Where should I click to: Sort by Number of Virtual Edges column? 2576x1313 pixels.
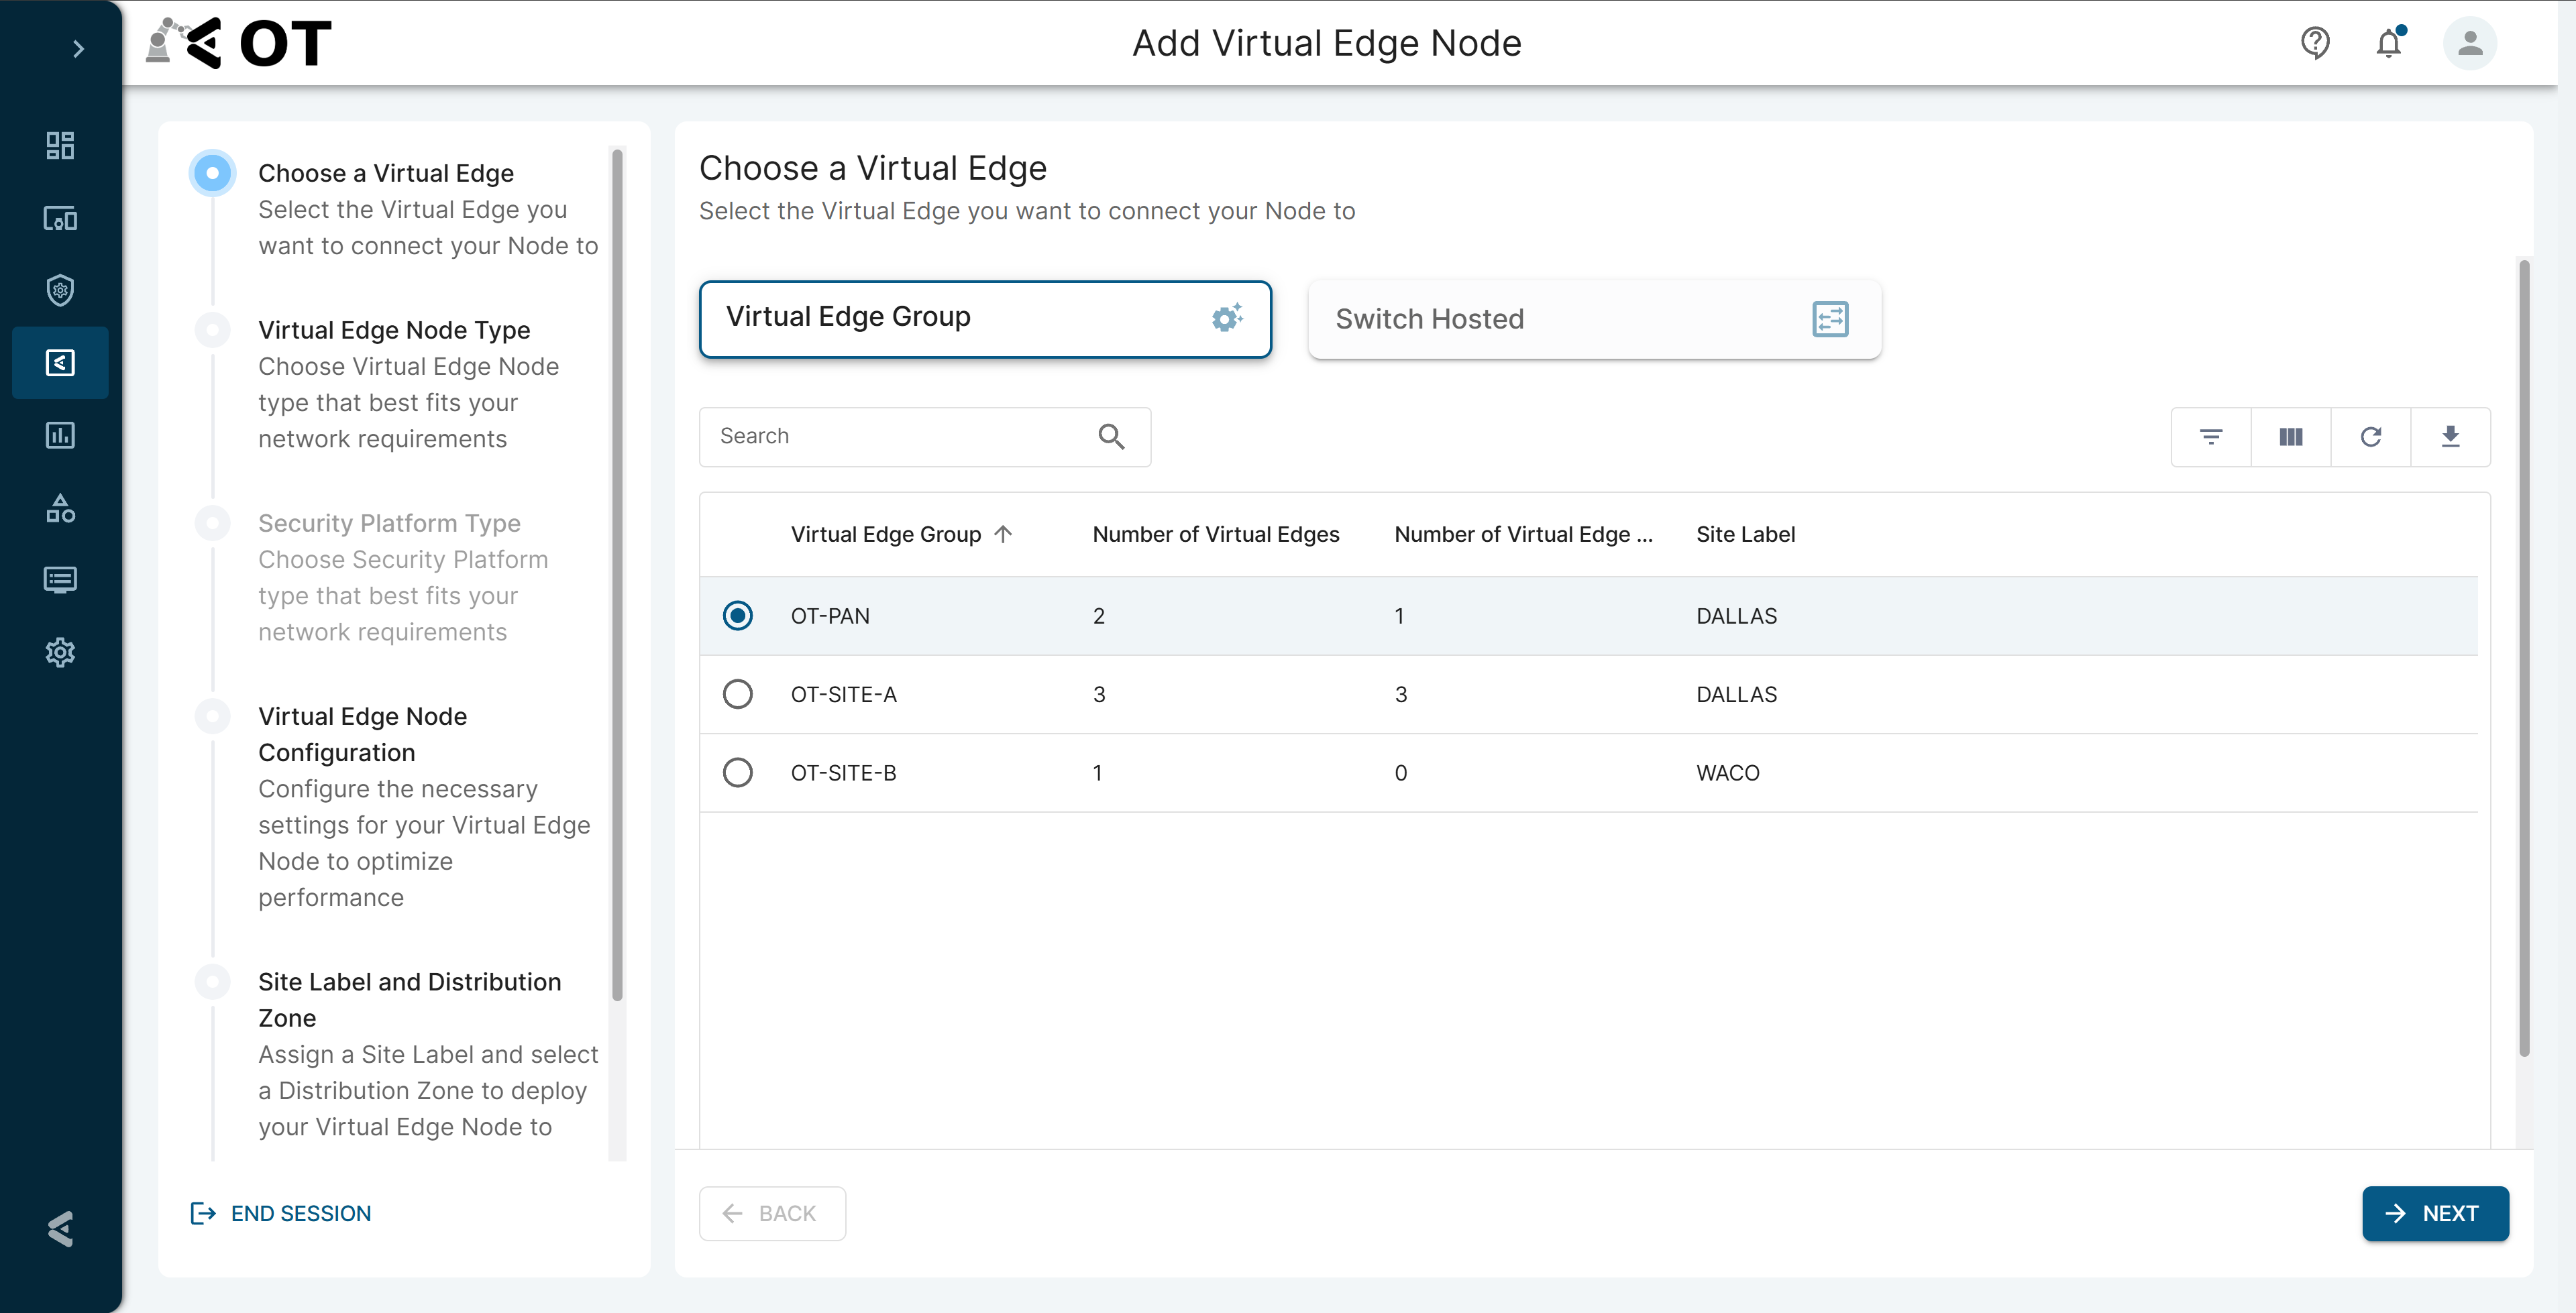[1215, 535]
